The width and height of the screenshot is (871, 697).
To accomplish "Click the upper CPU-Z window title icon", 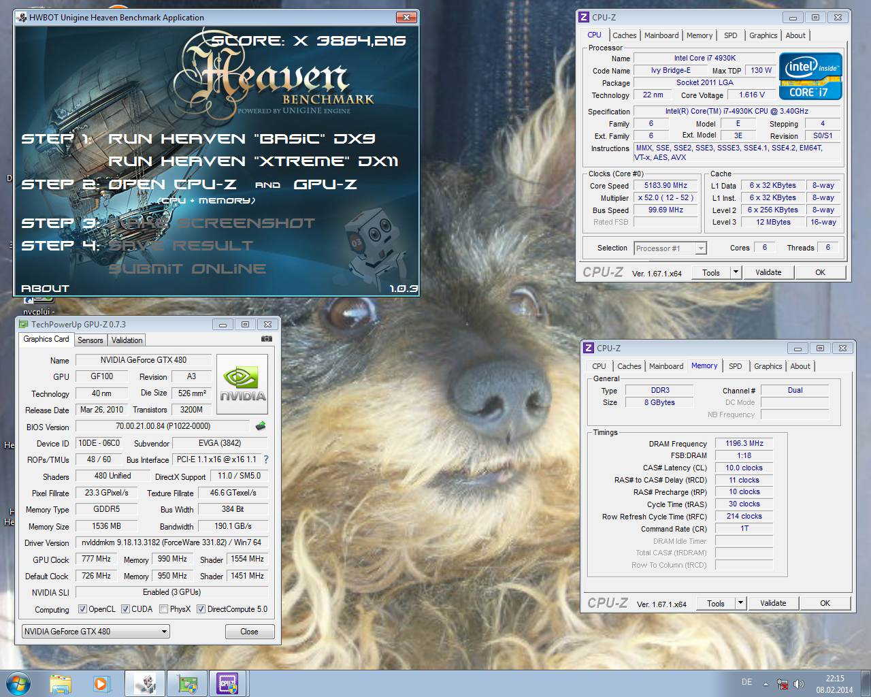I will [584, 18].
